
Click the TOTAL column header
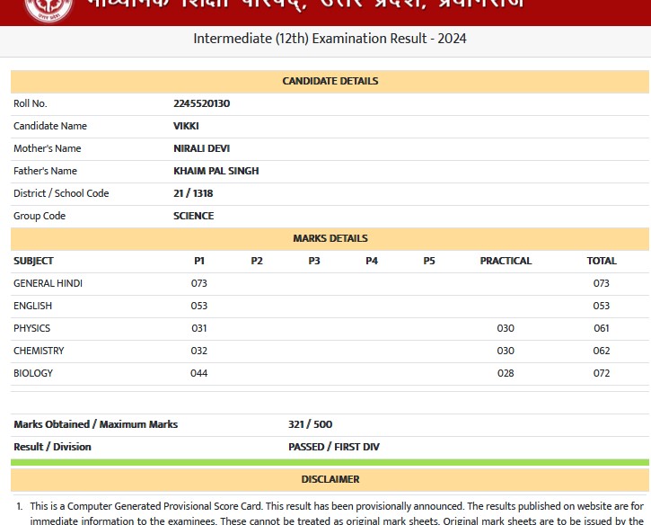tap(602, 261)
